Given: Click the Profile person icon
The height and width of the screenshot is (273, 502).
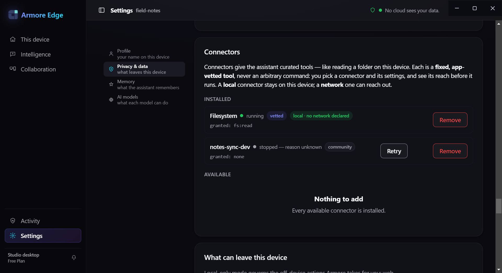Looking at the screenshot, I should tap(111, 54).
